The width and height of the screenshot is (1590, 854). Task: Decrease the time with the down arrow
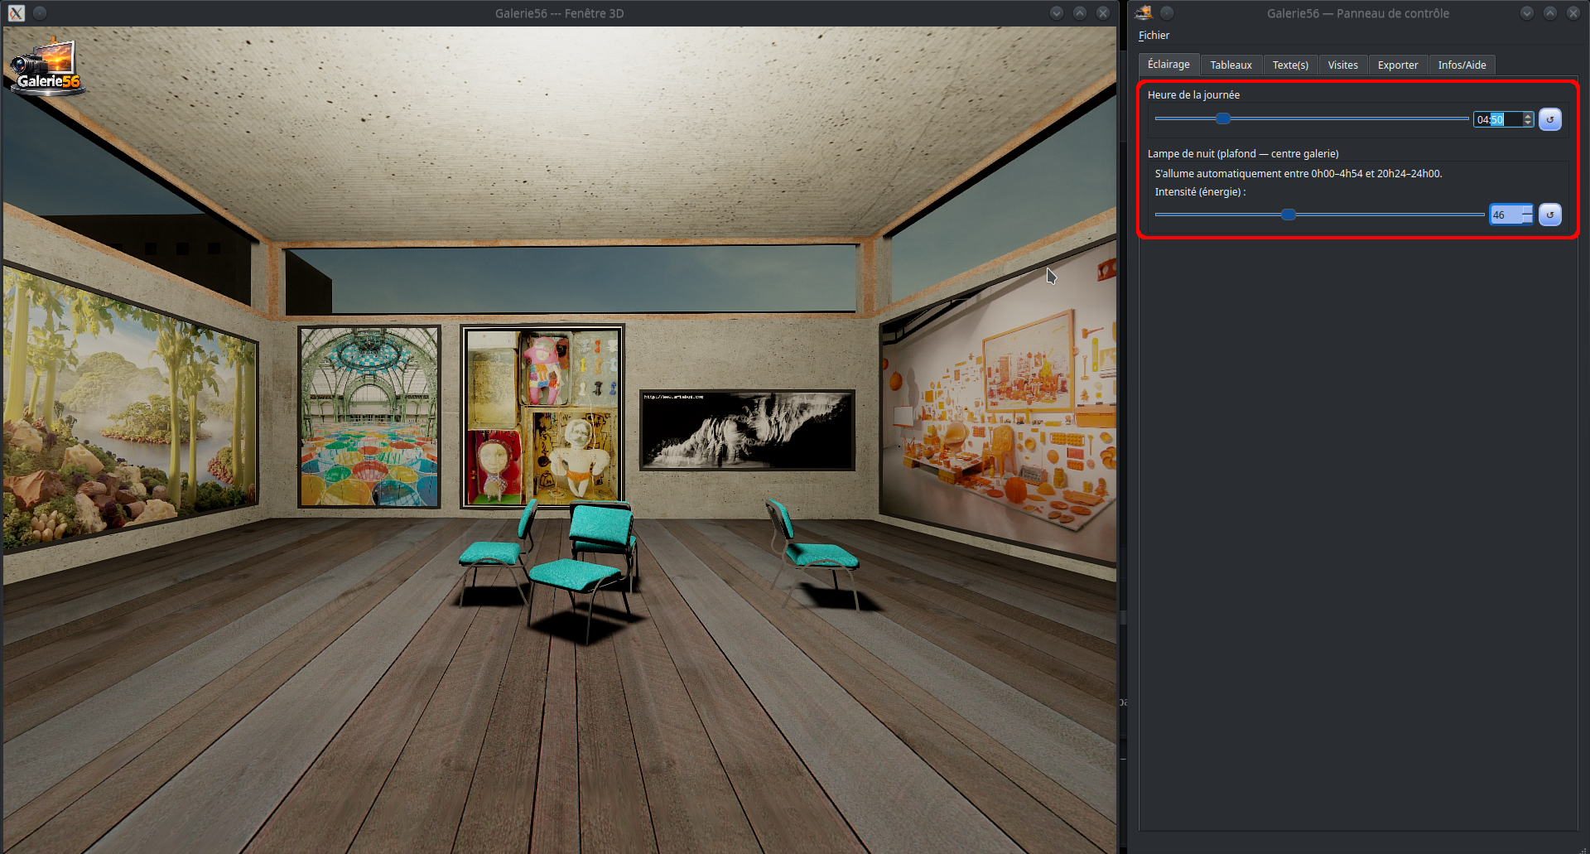click(x=1528, y=123)
